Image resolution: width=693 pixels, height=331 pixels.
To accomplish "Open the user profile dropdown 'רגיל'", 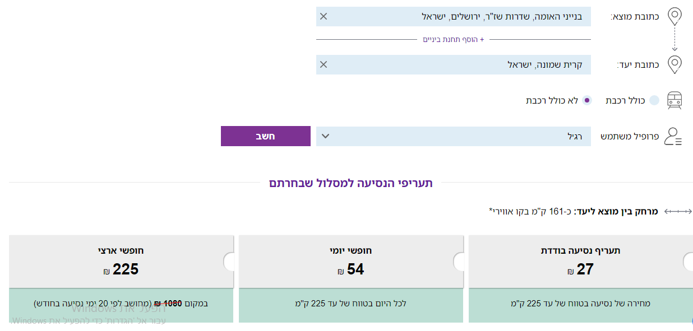I will tap(453, 136).
